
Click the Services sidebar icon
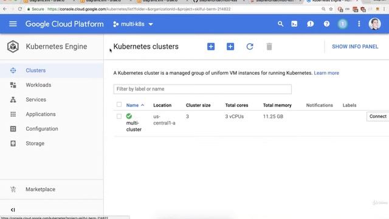click(x=13, y=100)
